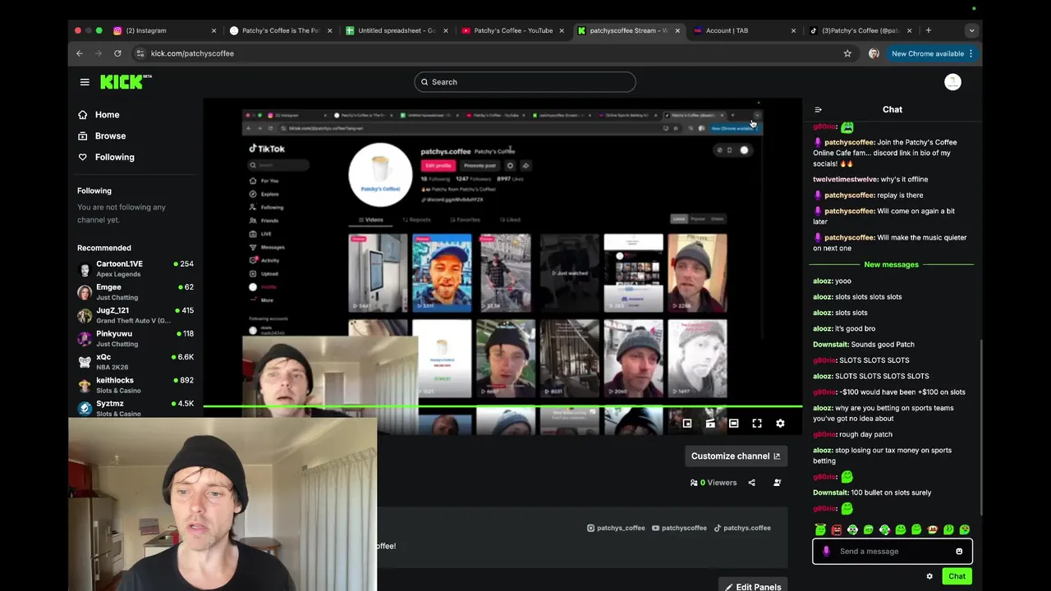Screen dimensions: 1051x591
Task: Click search magnifier icon in Kick search
Action: (425, 82)
